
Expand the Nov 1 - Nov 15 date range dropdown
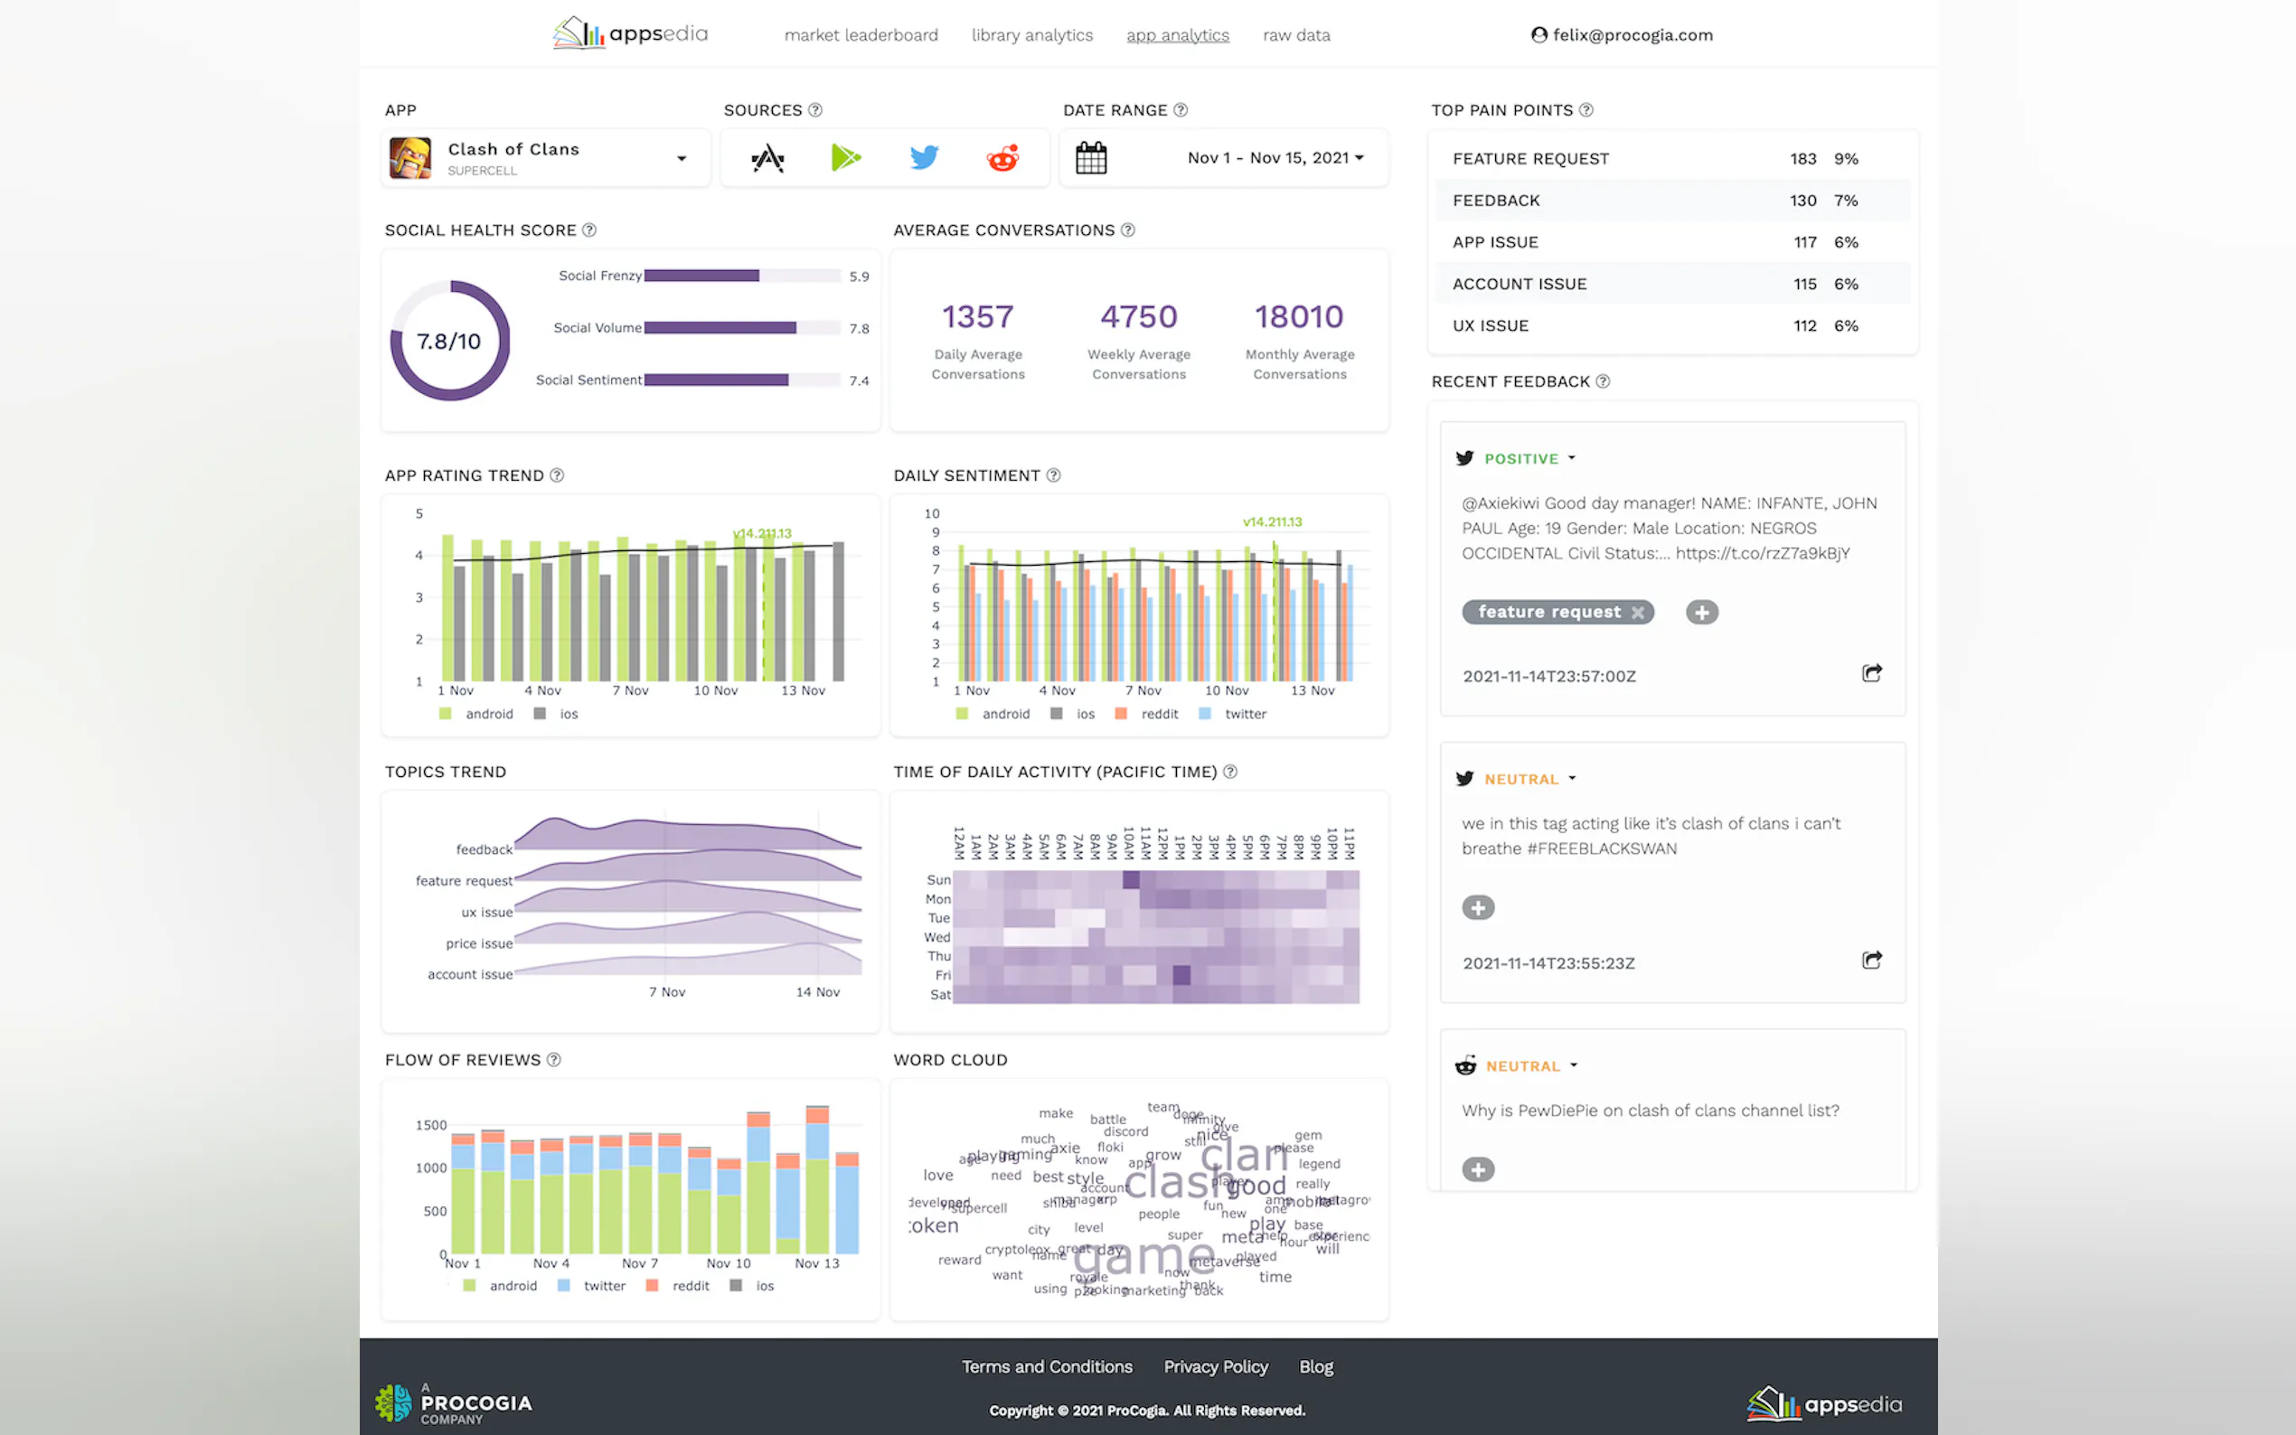(1360, 157)
